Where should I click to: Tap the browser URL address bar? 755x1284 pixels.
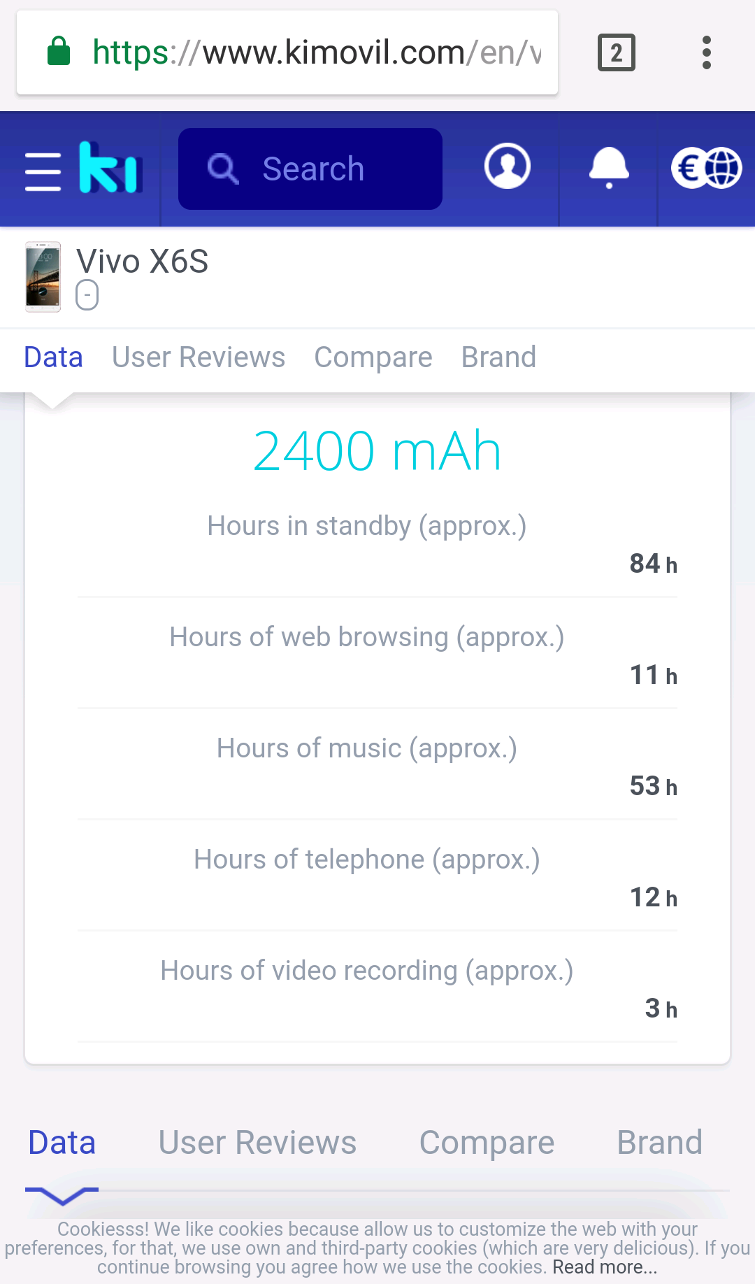click(315, 52)
